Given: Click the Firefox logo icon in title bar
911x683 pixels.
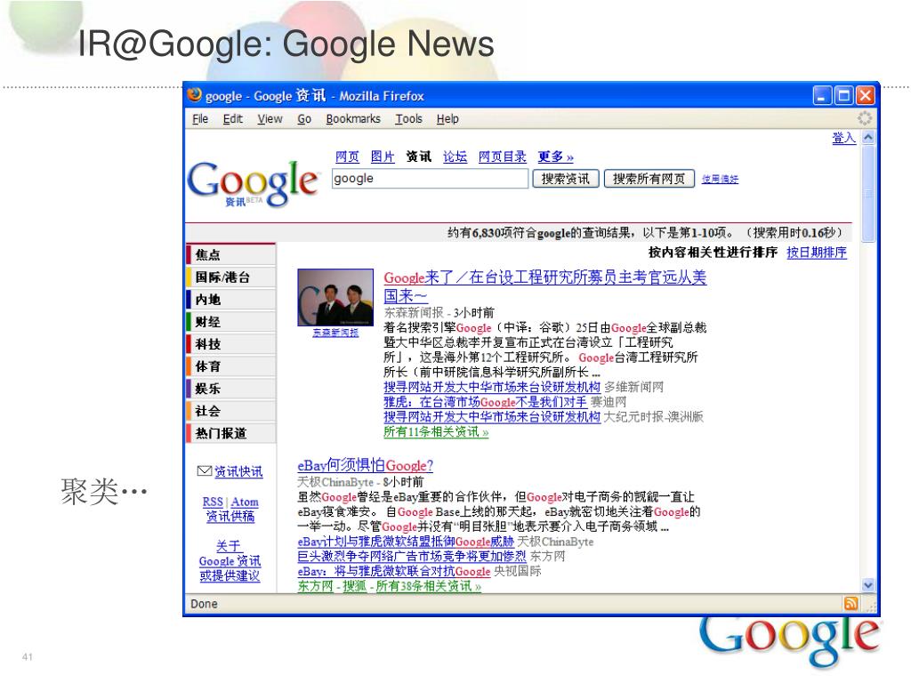Looking at the screenshot, I should [195, 94].
